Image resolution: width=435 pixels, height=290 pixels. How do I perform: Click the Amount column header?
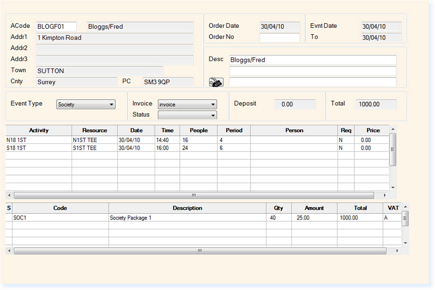tap(314, 208)
